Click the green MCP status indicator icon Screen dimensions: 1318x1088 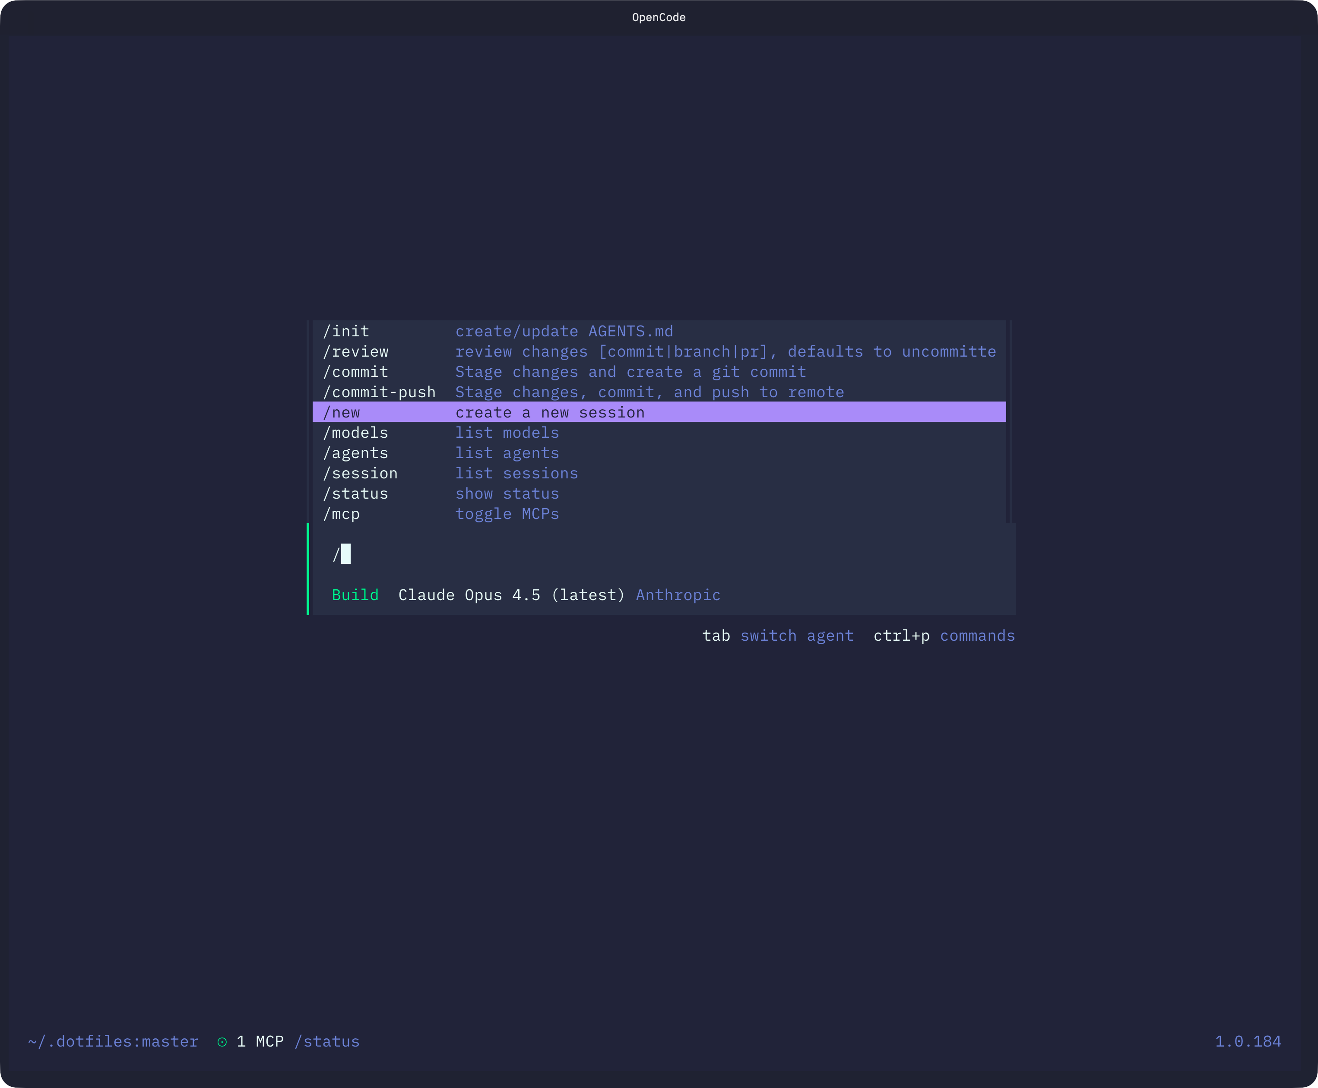point(222,1042)
